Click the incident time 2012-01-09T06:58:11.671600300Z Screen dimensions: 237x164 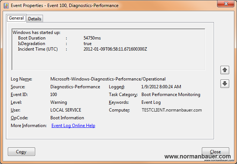point(115,49)
